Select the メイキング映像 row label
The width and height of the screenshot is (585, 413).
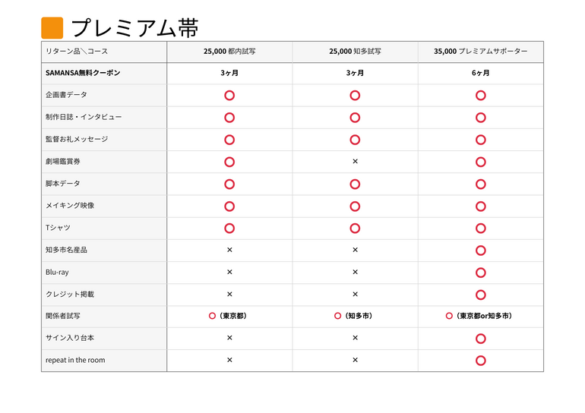[x=70, y=206]
